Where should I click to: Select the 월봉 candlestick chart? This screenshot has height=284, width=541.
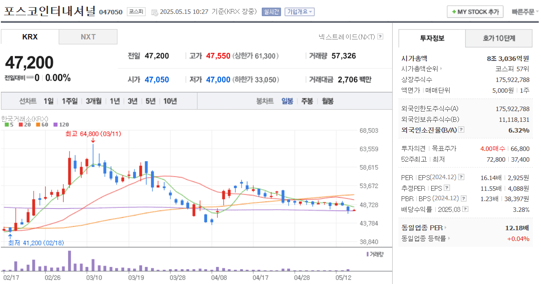coord(328,101)
